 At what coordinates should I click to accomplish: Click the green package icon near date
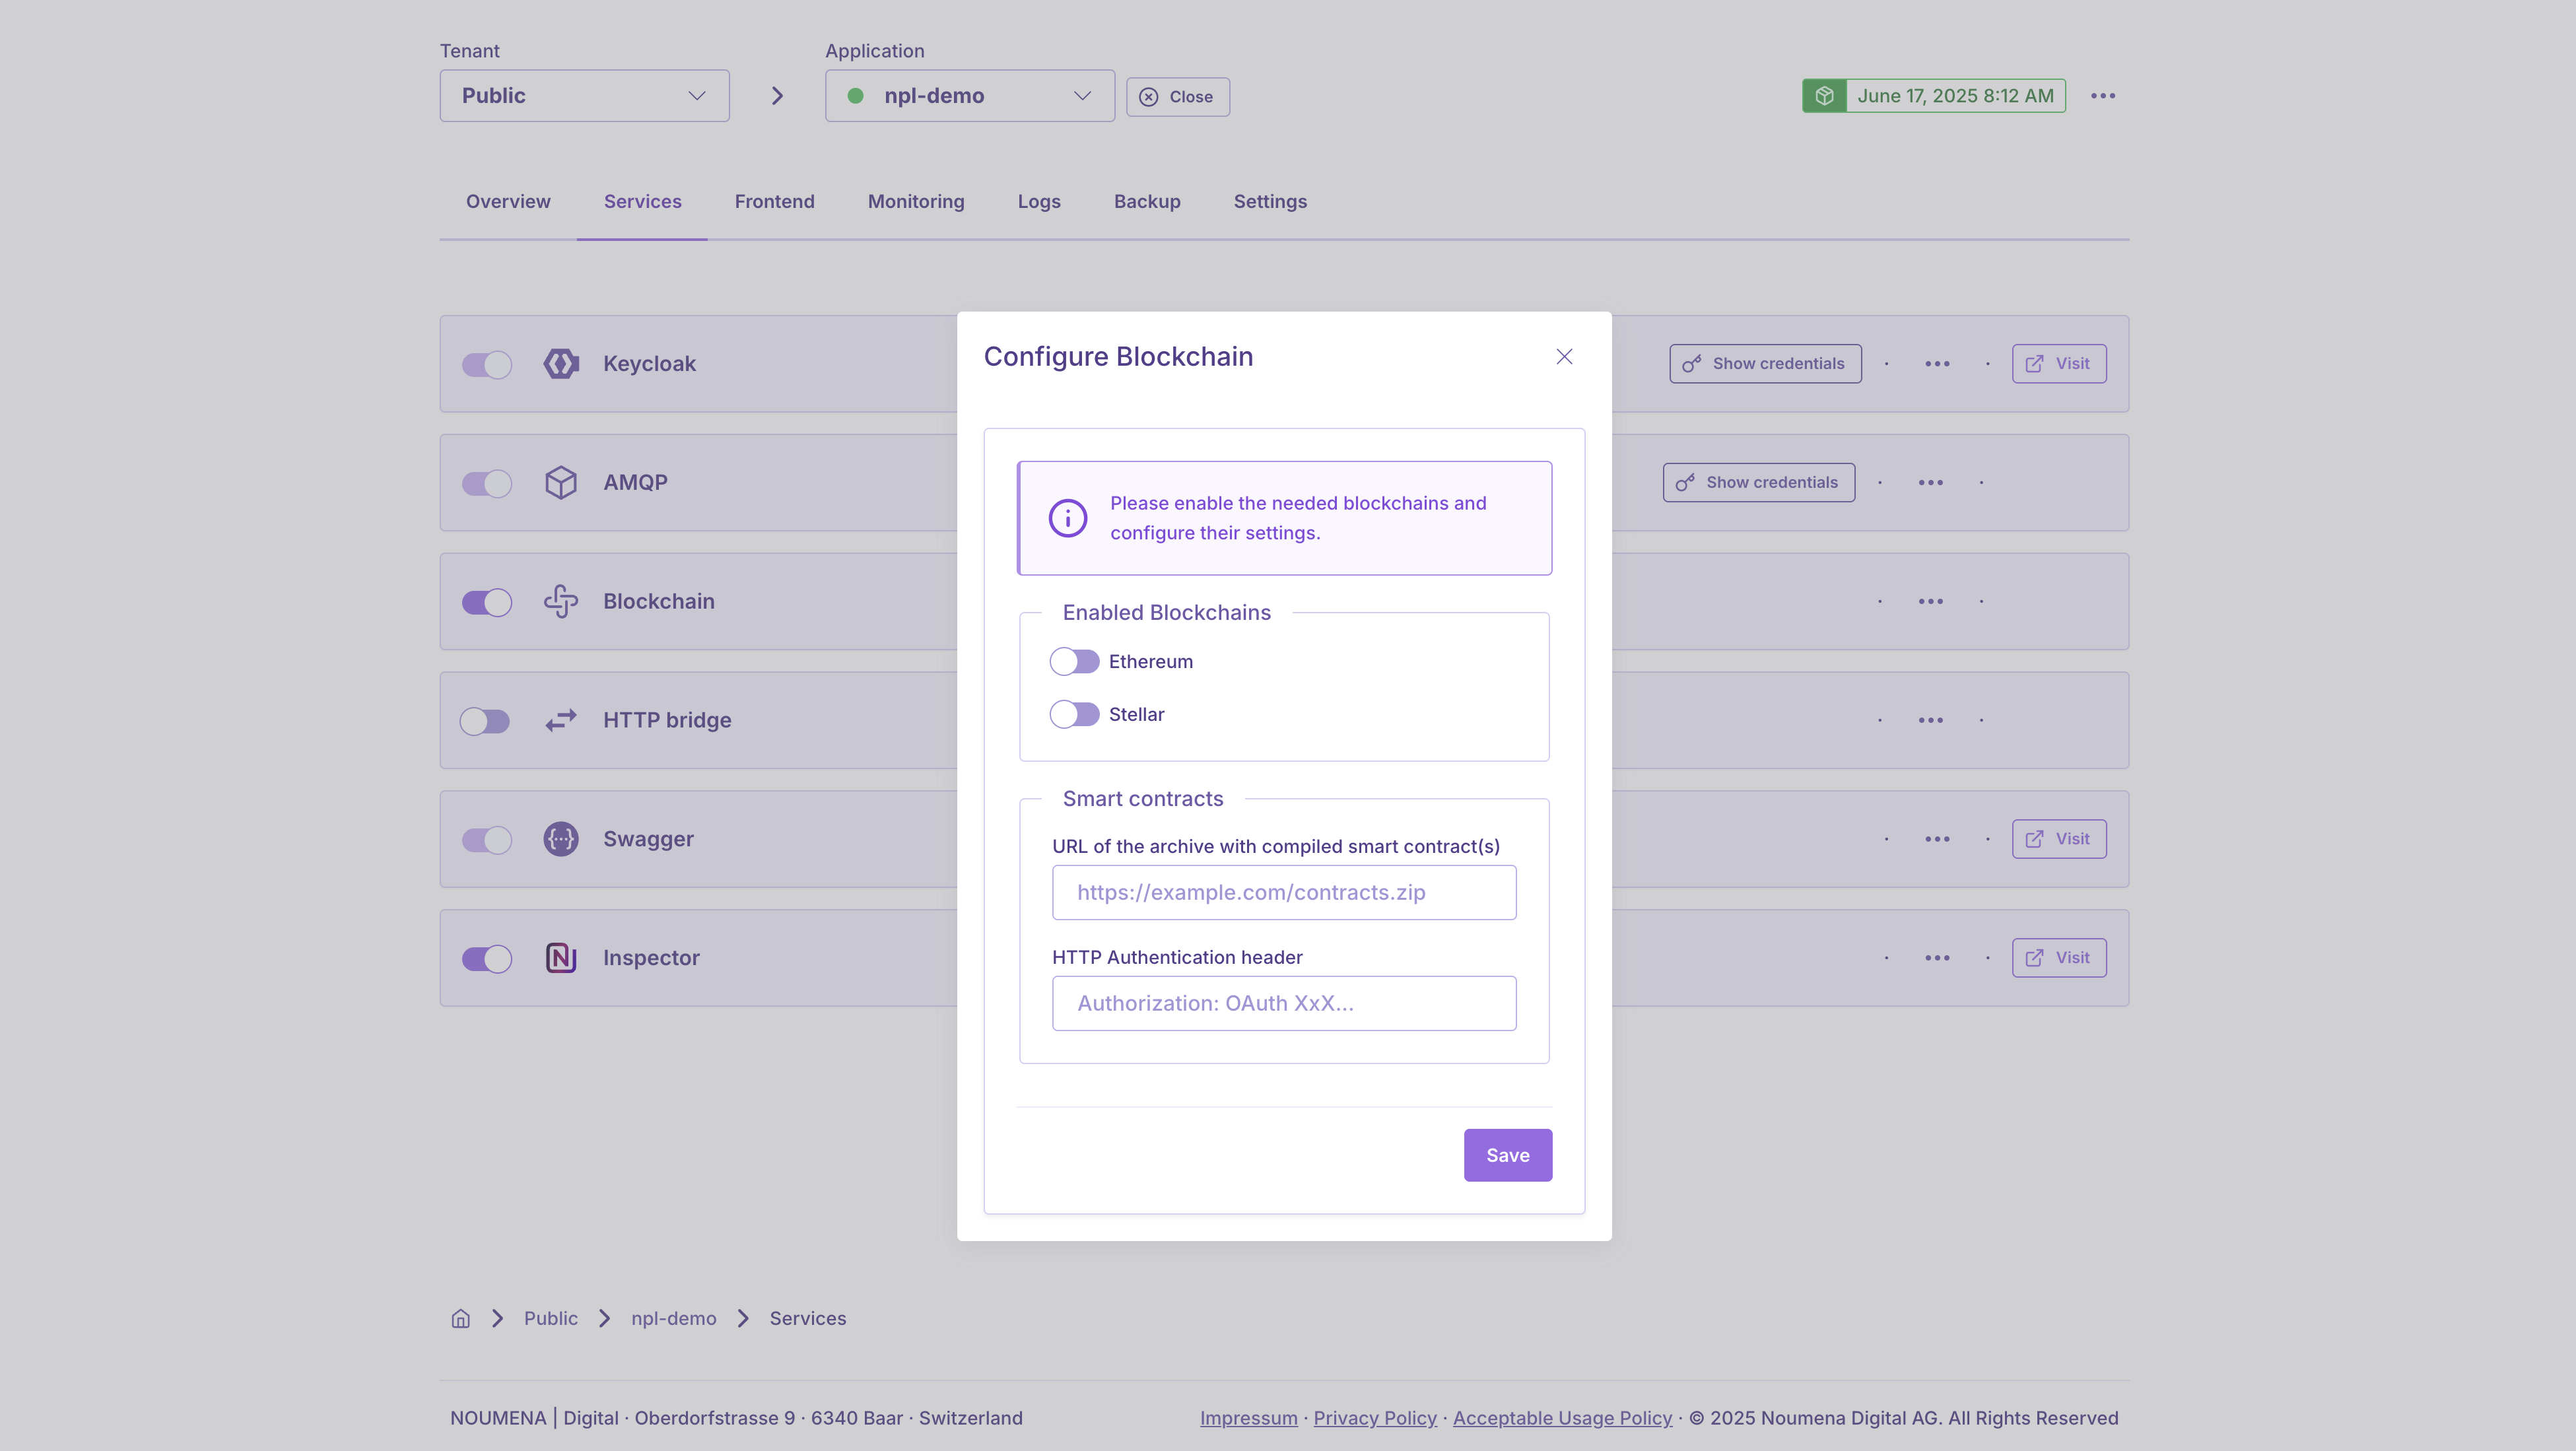tap(1824, 96)
